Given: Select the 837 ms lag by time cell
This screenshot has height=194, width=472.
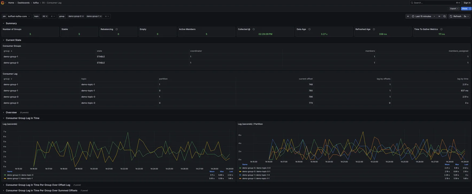Looking at the screenshot, I should pyautogui.click(x=430, y=91).
